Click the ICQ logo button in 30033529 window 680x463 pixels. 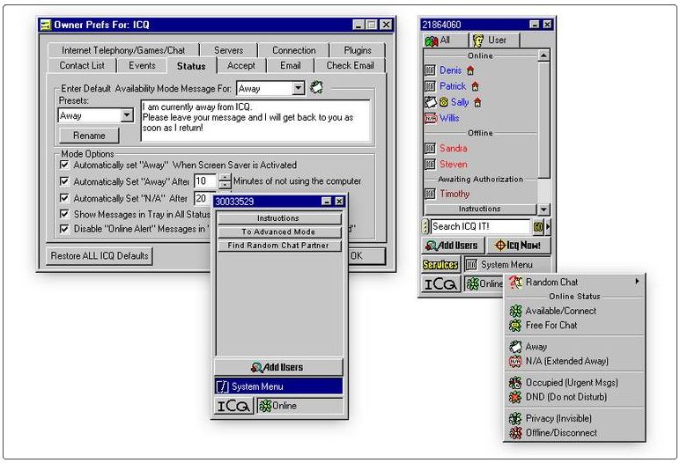[233, 406]
